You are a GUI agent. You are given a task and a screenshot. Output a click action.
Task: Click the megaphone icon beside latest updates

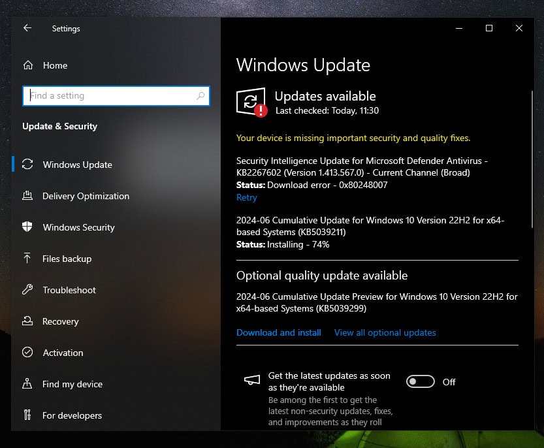(x=252, y=380)
